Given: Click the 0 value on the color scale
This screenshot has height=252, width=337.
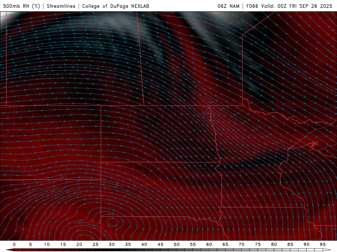Looking at the screenshot, I should coord(14,244).
